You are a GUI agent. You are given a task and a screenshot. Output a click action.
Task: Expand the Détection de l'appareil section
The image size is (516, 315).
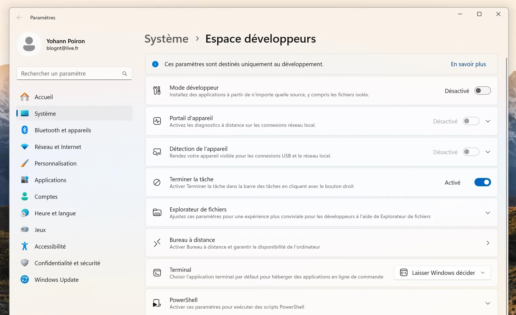[488, 152]
